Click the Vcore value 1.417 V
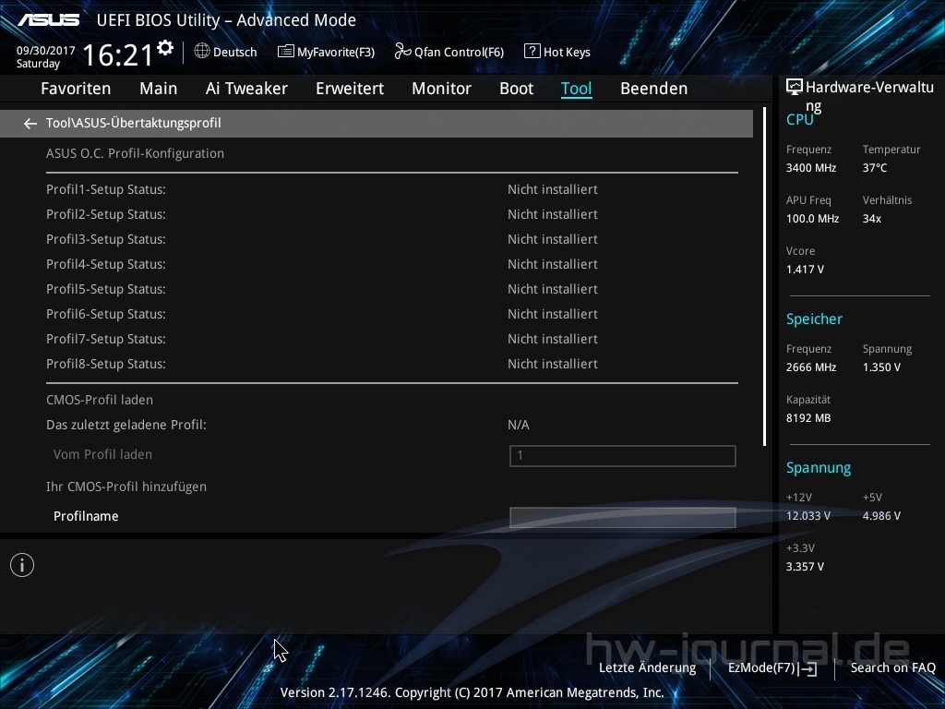This screenshot has height=709, width=945. point(805,270)
